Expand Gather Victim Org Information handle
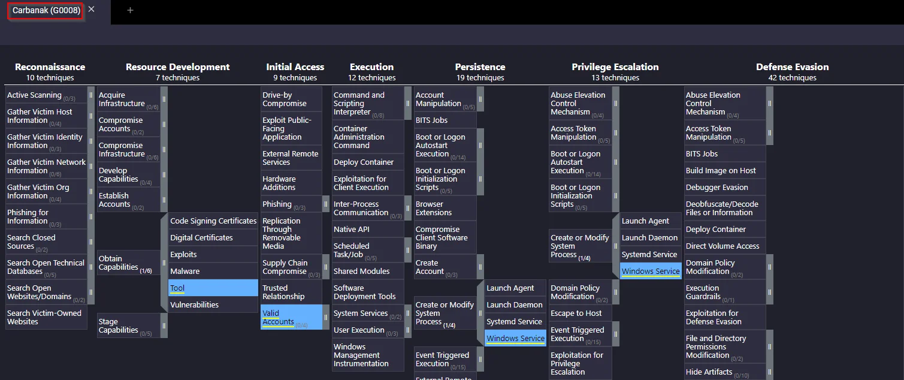Viewport: 904px width, 380px height. tap(91, 192)
